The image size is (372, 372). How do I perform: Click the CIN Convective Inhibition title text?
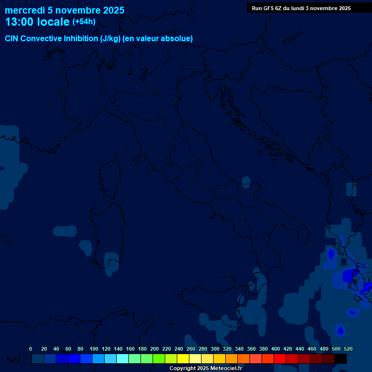(x=99, y=39)
